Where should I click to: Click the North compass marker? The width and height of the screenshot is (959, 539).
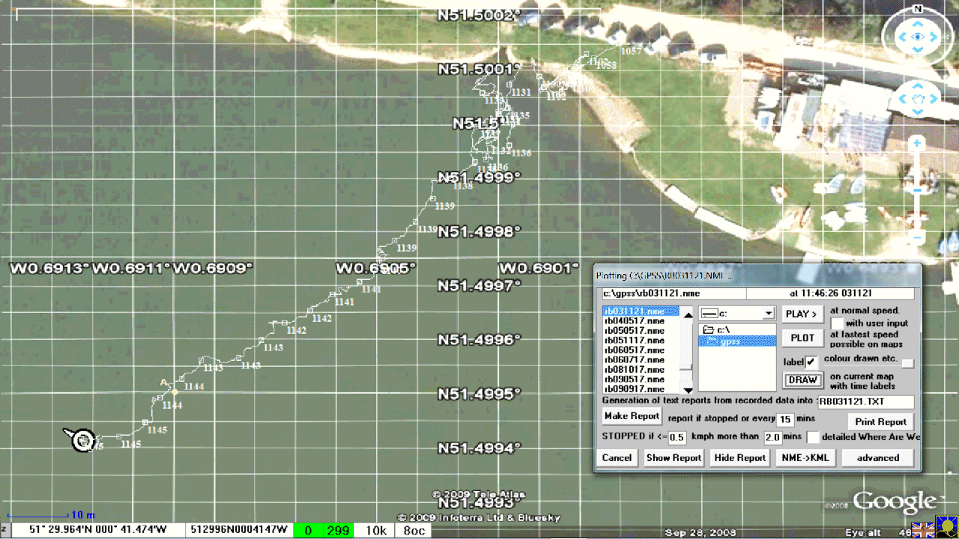click(917, 9)
